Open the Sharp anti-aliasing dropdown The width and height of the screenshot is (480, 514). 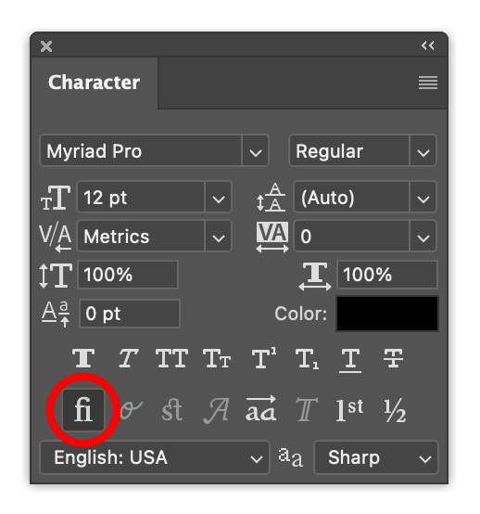pyautogui.click(x=376, y=457)
